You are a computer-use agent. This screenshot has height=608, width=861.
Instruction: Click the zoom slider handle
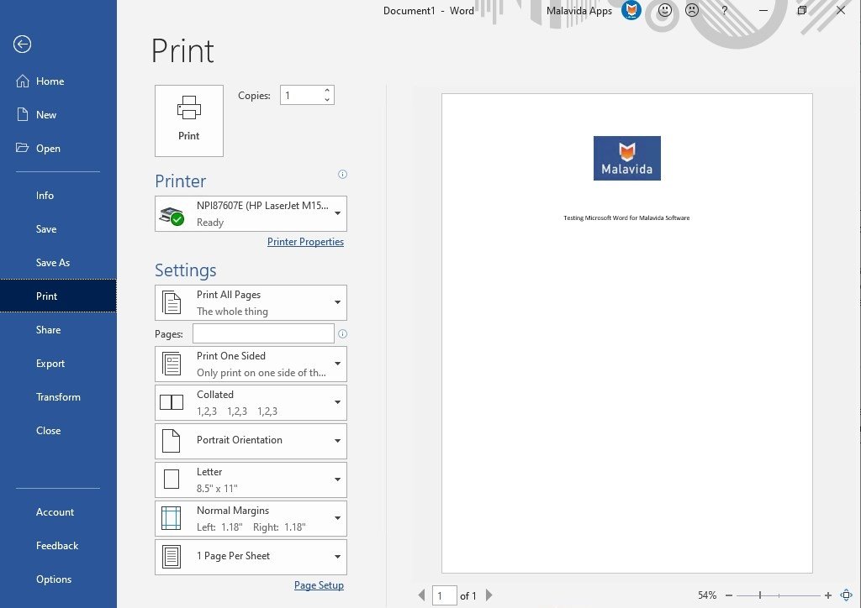(x=760, y=595)
